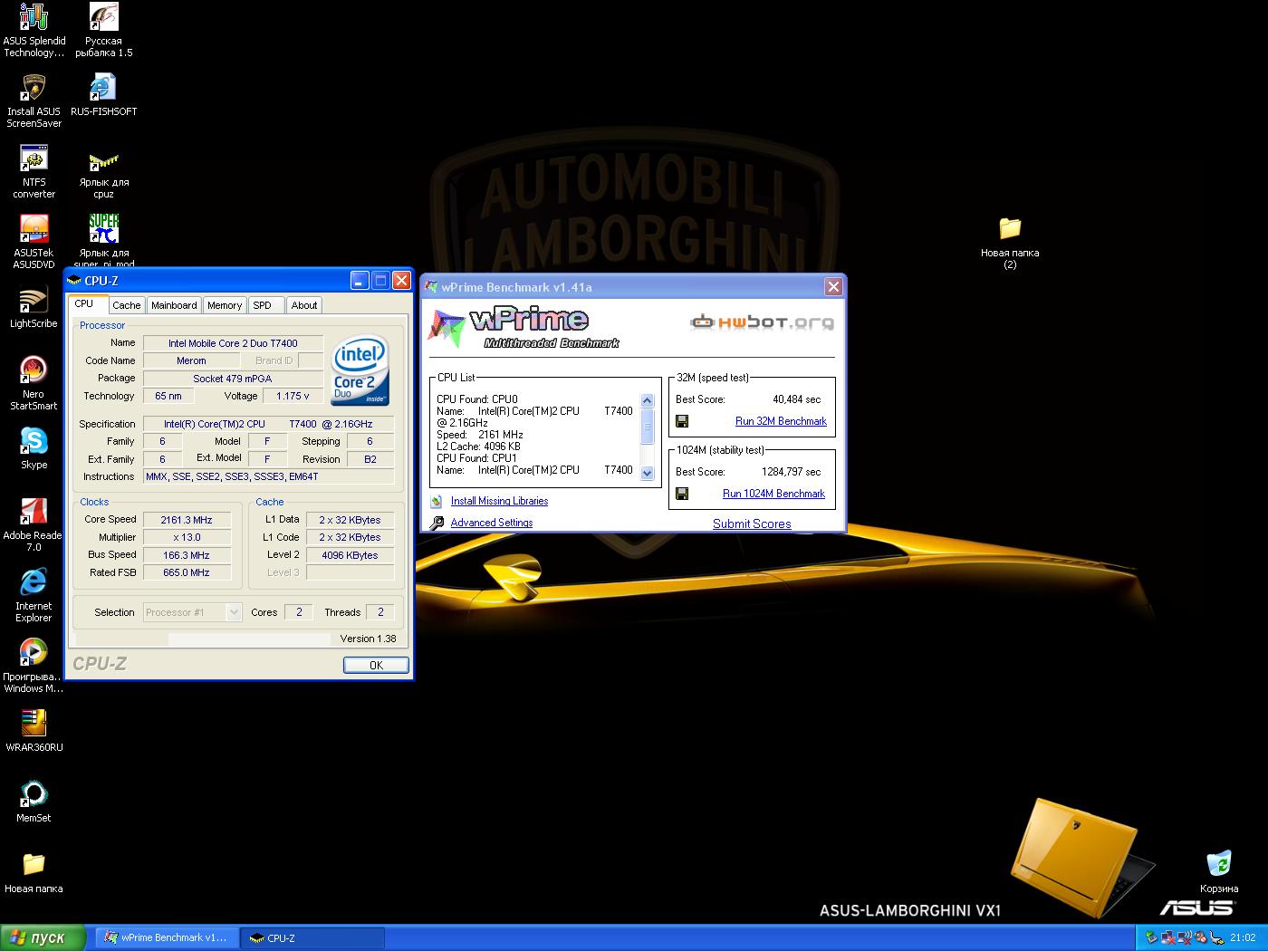Click the 1024M Best Score 1284,797 sec
The image size is (1268, 951).
tap(791, 472)
